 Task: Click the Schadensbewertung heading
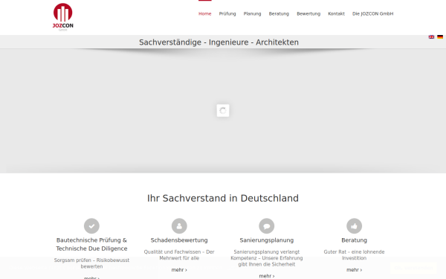pyautogui.click(x=179, y=240)
